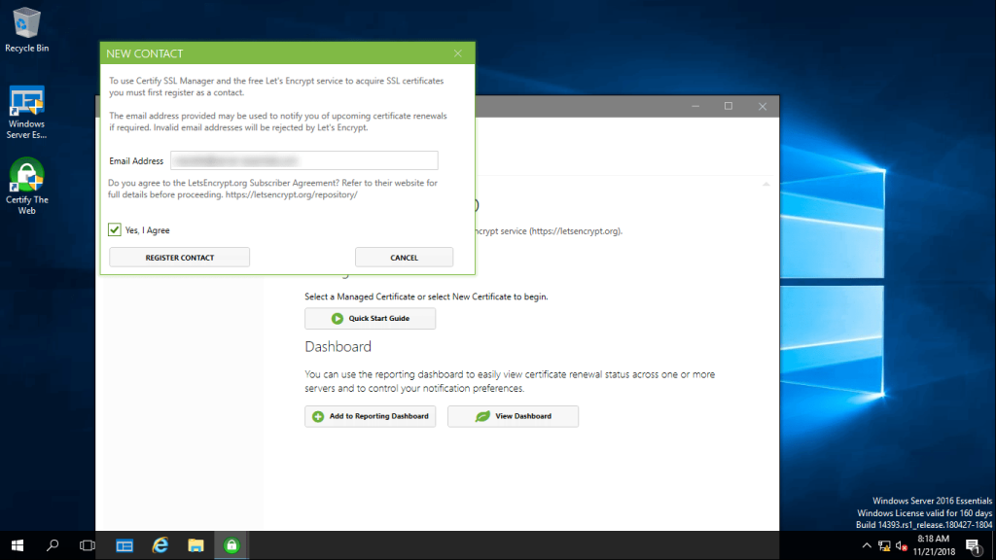Collapse the section using the small up arrow
This screenshot has width=996, height=560.
pos(766,184)
